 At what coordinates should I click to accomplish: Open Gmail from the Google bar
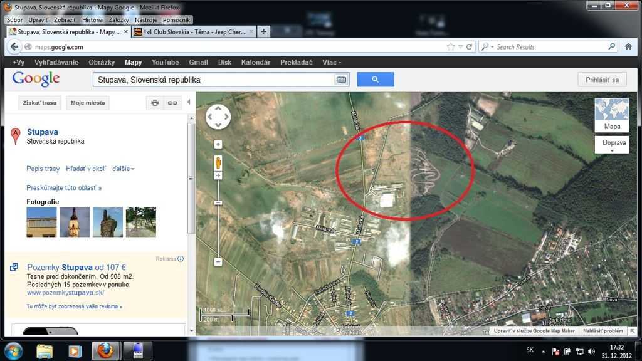[199, 62]
